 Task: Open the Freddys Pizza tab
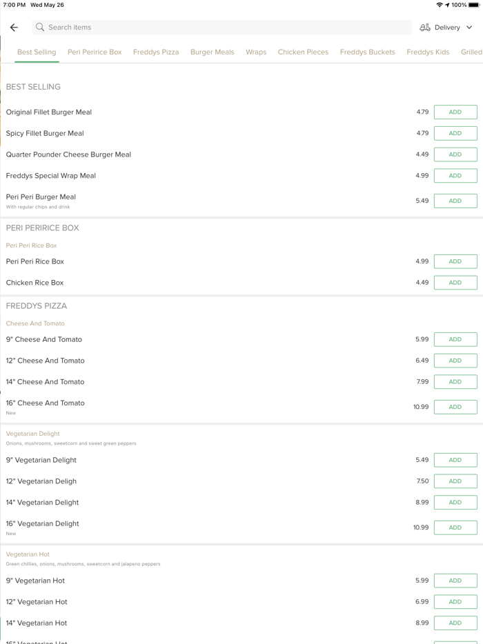click(x=156, y=52)
